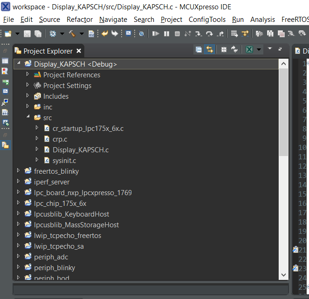Click the Build hammer icon
This screenshot has height=299, width=309.
[x=72, y=34]
